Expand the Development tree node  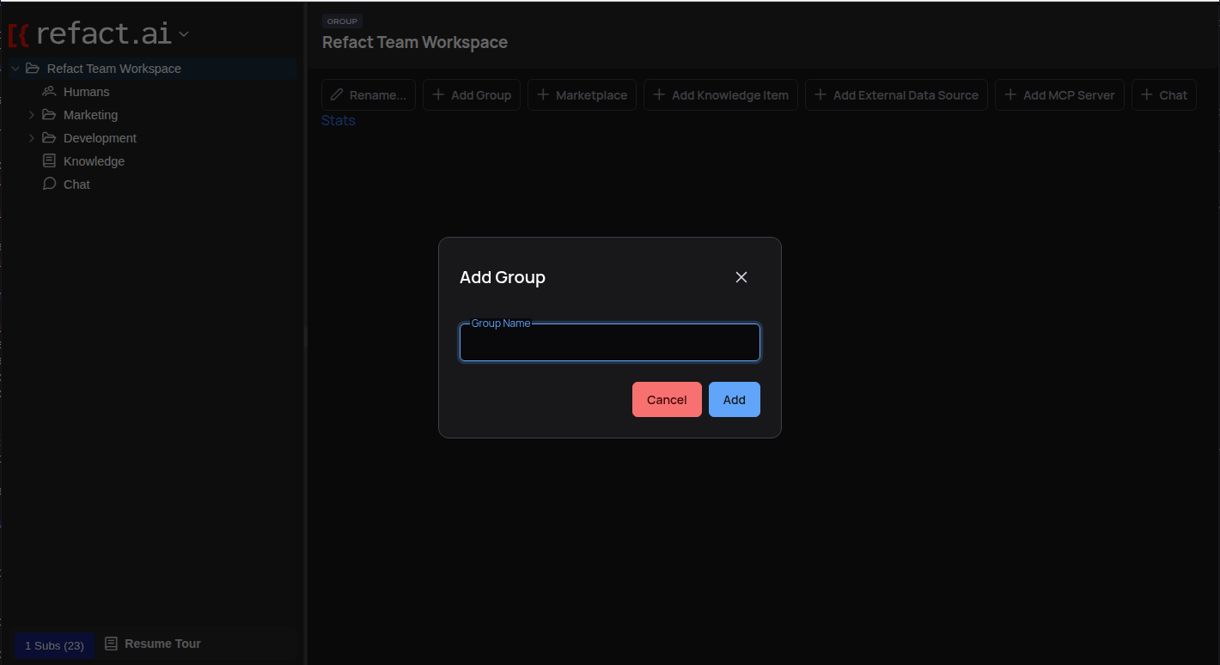coord(32,137)
